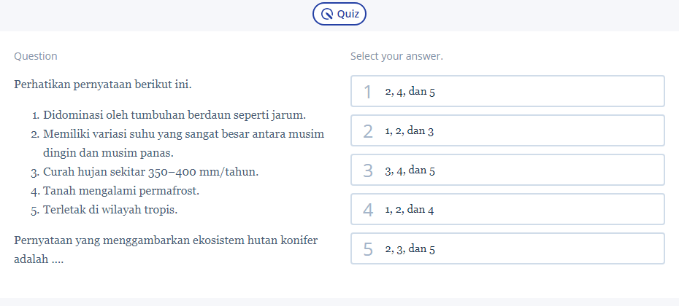Screen dimensions: 679x306
Task: Click the "Perhatikan pernyataan berikut ini." text
Action: pos(103,84)
